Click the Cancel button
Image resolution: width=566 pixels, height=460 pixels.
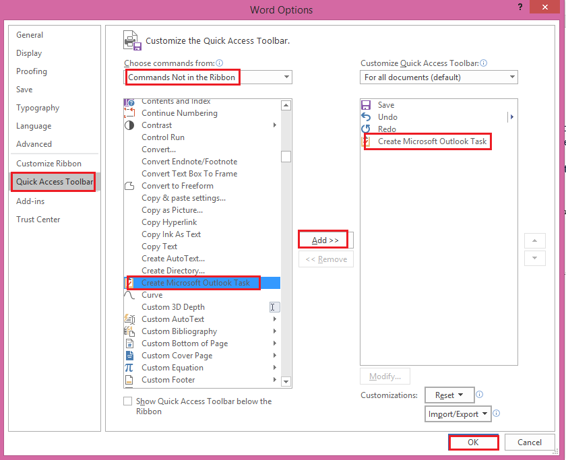pyautogui.click(x=530, y=442)
